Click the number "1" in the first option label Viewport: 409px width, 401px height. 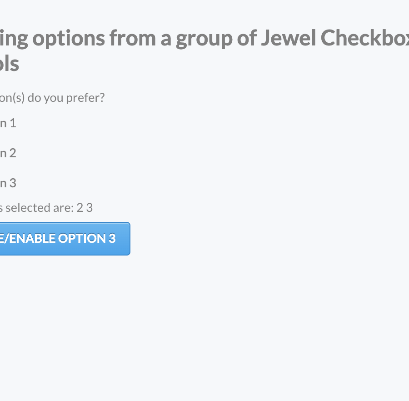pos(13,123)
